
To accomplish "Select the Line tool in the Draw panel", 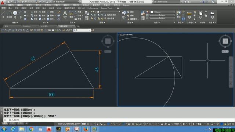I will 3,14.
